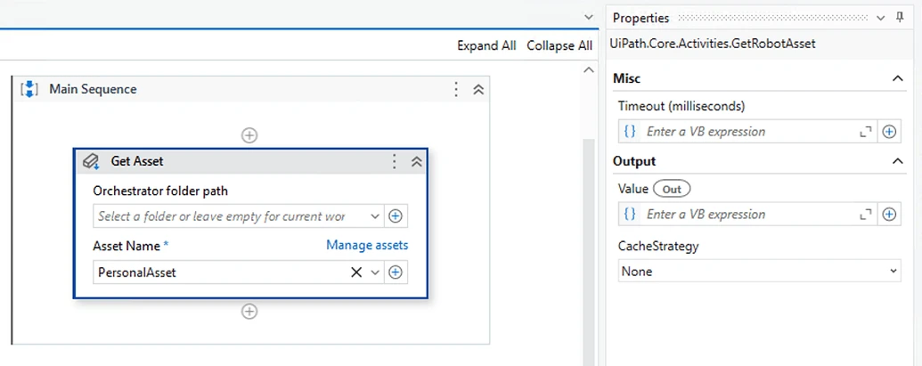Collapse the Main Sequence container
The height and width of the screenshot is (366, 922).
pyautogui.click(x=478, y=89)
